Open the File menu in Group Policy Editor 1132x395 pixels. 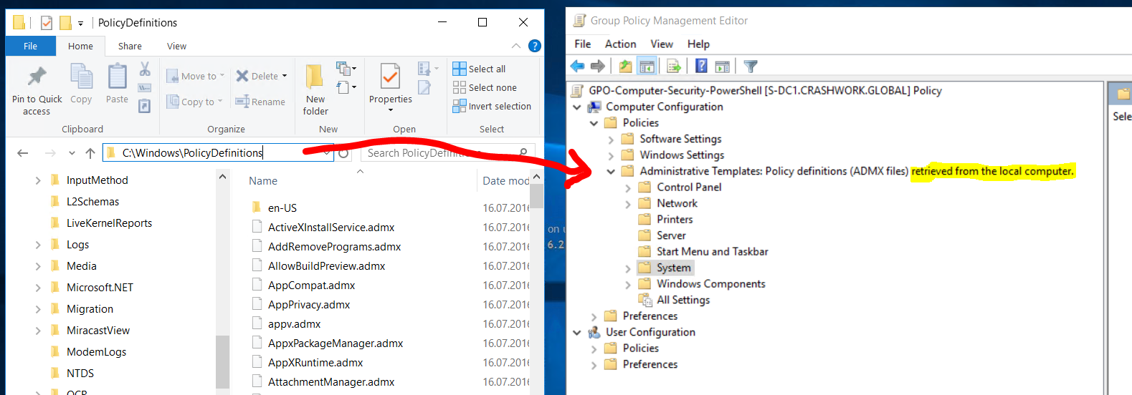pyautogui.click(x=583, y=44)
